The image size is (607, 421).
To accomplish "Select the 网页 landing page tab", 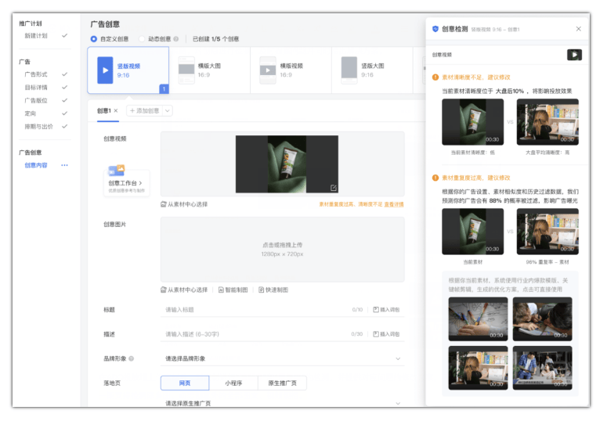I will [x=185, y=383].
